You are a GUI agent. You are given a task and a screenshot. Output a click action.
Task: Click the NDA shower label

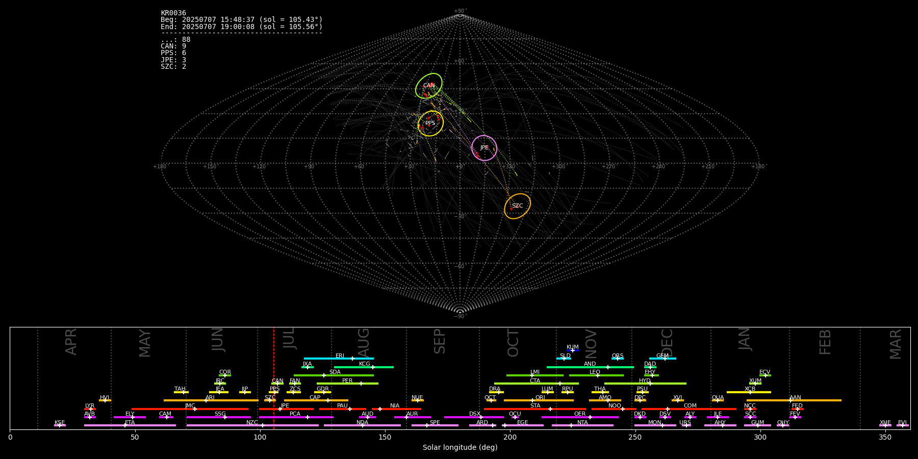[x=363, y=423]
